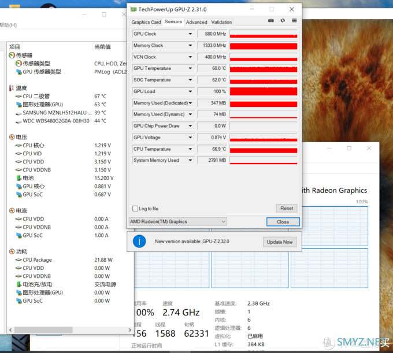Open the System Memory Used dropdown

click(190, 161)
